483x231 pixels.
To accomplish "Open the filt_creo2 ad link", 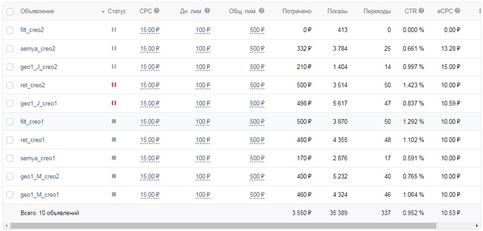I will [32, 30].
